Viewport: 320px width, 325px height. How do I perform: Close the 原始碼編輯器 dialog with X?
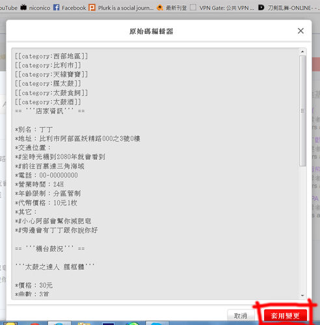click(300, 31)
